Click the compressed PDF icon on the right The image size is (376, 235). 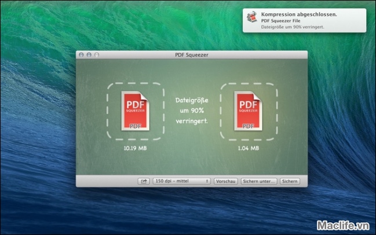(x=247, y=111)
